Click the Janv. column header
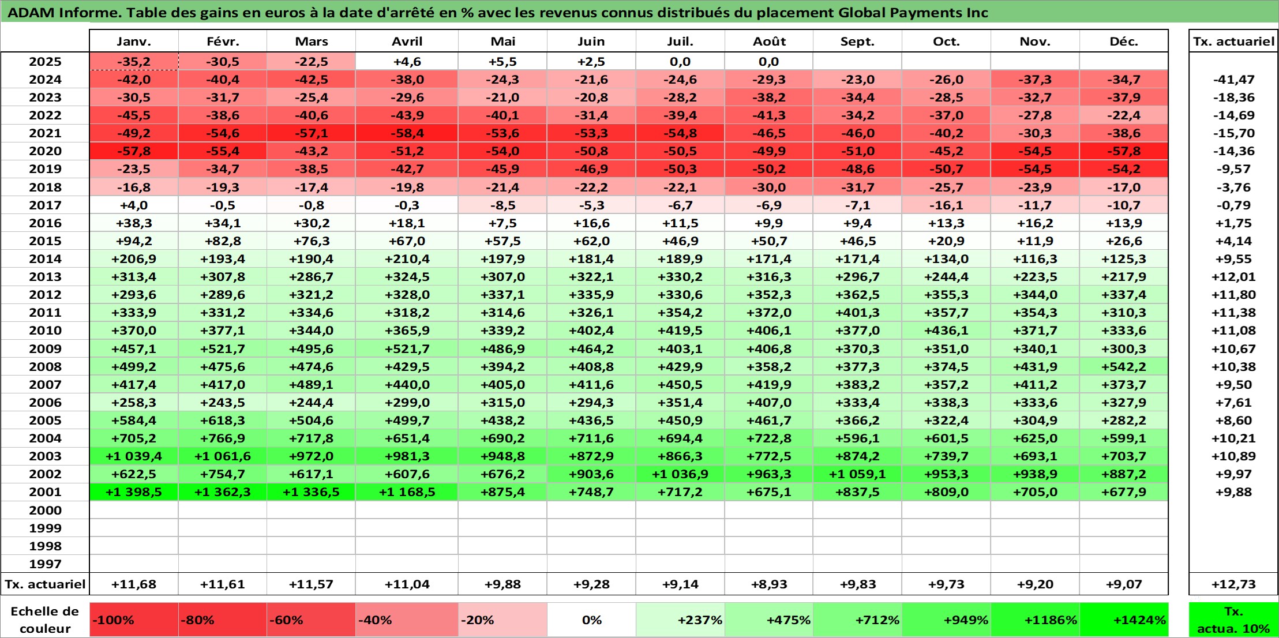The image size is (1279, 638). 134,42
